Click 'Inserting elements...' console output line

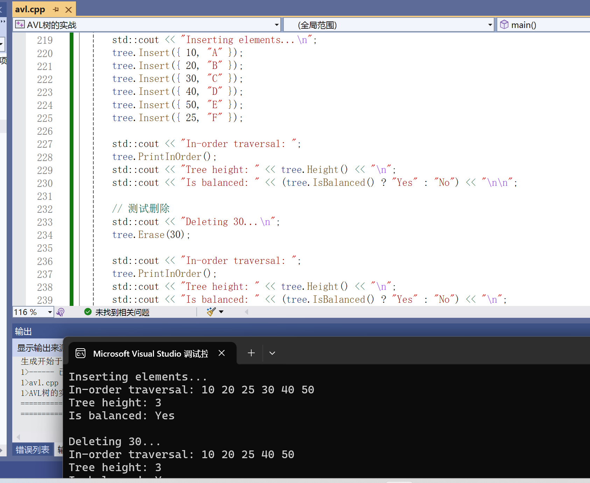pos(138,377)
